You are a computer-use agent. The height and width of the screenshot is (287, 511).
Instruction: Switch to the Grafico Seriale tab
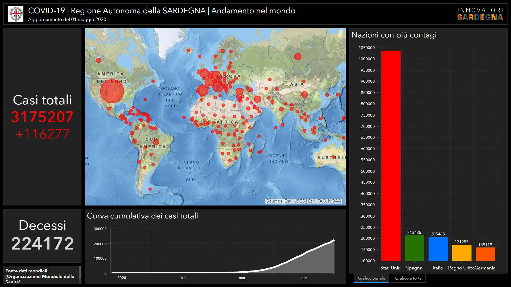(371, 278)
